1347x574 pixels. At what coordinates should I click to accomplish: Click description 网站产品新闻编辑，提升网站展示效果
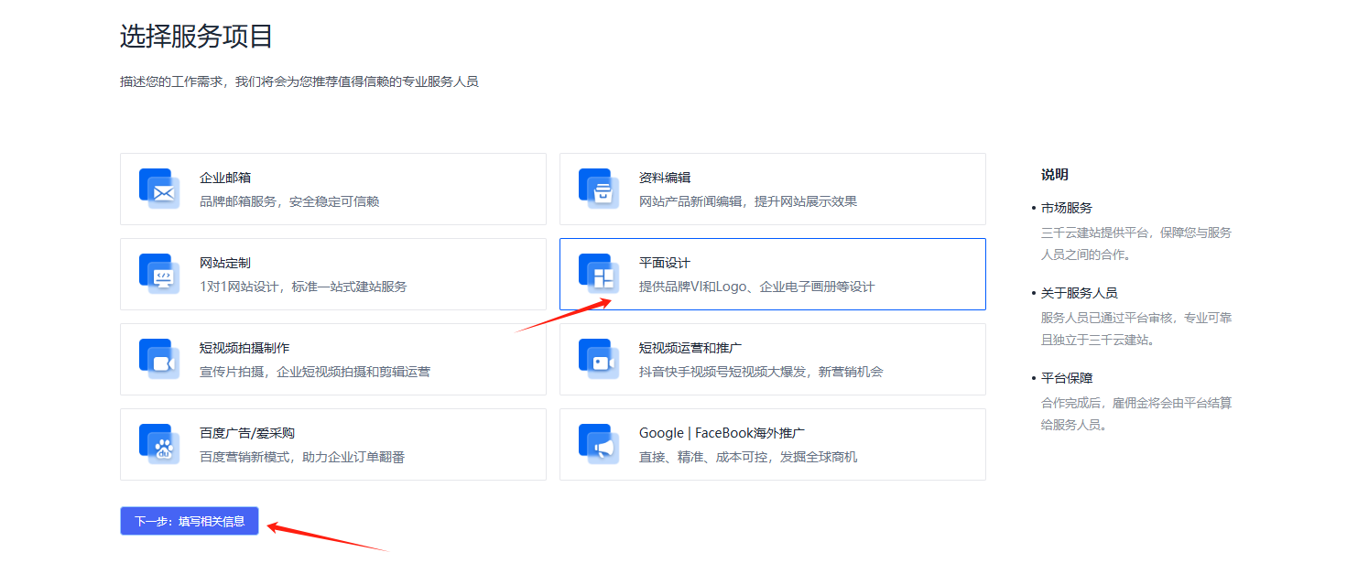click(x=748, y=201)
